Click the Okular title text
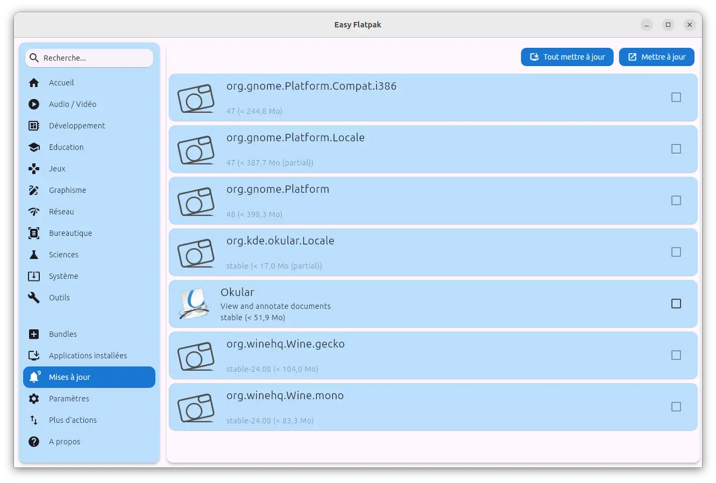This screenshot has height=483, width=716. (x=237, y=292)
